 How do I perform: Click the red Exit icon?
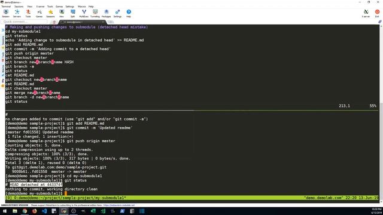[377, 13]
